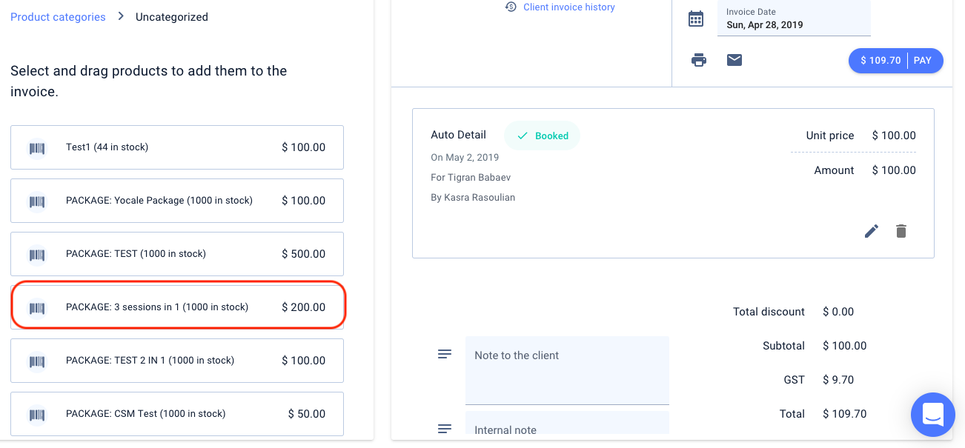Delete the Auto Detail line item
The height and width of the screenshot is (448, 965).
point(901,231)
